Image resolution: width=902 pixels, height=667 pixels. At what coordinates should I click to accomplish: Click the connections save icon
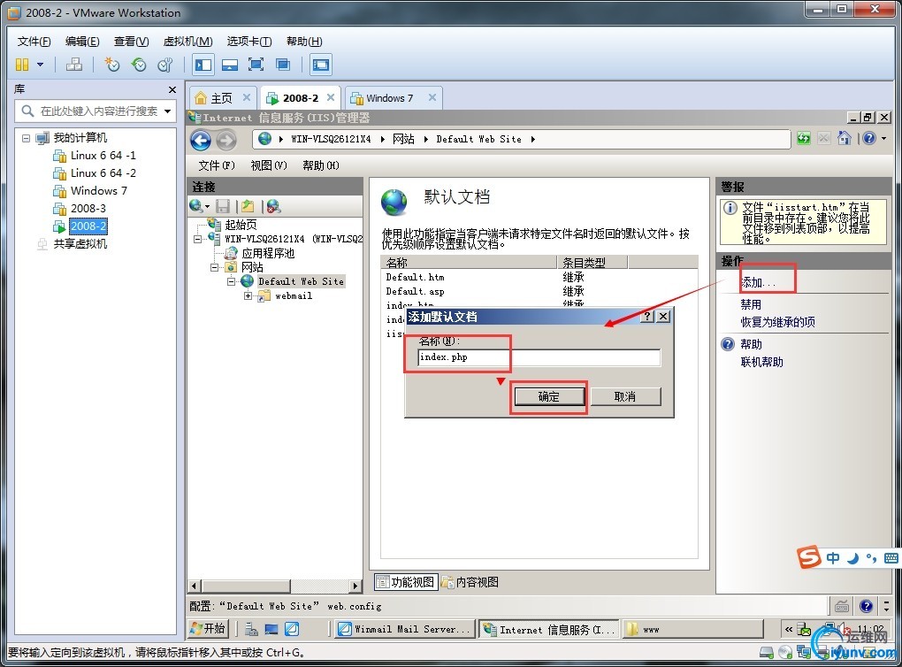[223, 206]
